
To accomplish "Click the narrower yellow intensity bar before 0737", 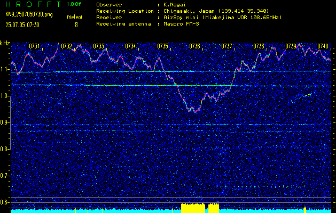I will click(x=214, y=208).
